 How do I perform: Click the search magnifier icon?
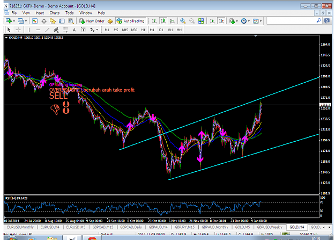(x=318, y=21)
